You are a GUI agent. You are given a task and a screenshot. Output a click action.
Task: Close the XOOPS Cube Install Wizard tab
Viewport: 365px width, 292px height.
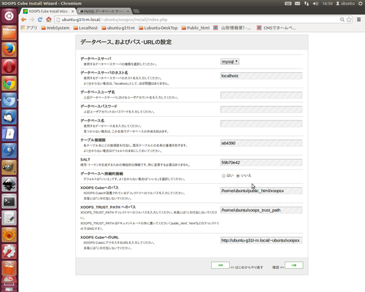[72, 11]
